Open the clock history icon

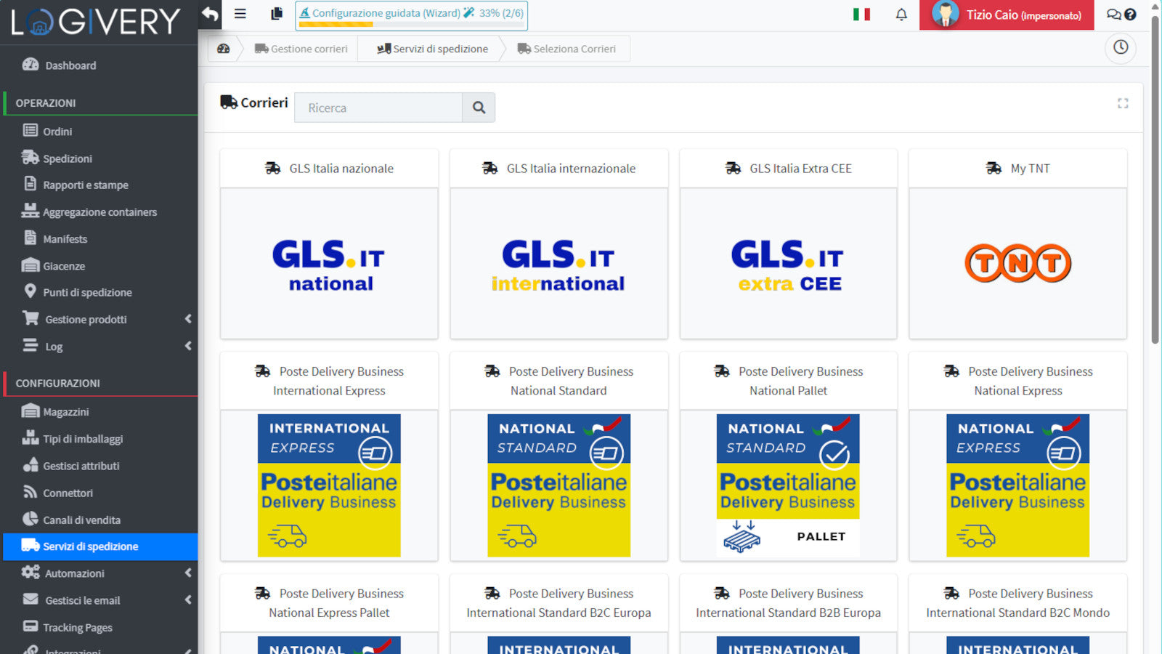tap(1121, 48)
